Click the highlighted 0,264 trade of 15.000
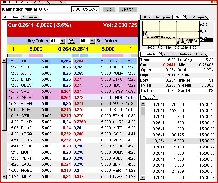 pyautogui.click(x=180, y=141)
